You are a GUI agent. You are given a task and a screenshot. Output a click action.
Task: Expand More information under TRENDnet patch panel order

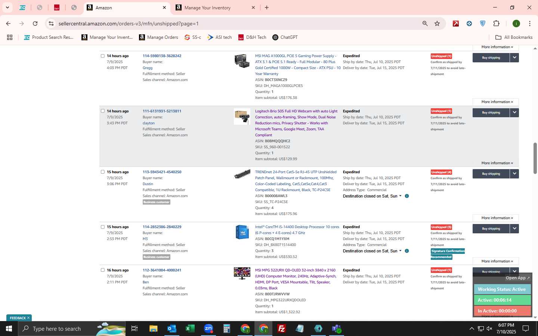click(496, 218)
